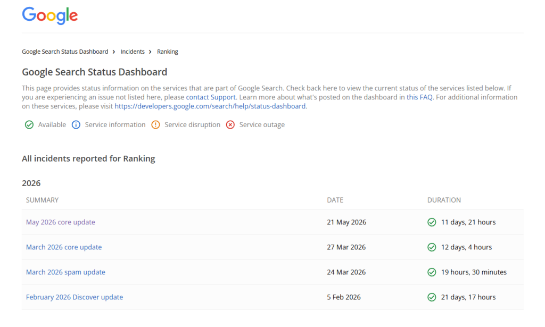
Task: Click the Service outage legend label
Action: pyautogui.click(x=262, y=124)
